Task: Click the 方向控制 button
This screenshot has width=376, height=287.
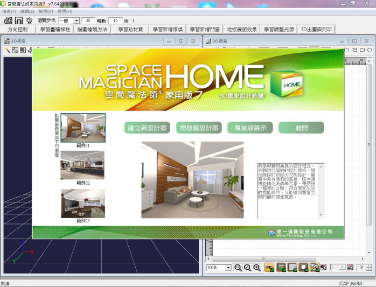Action: [18, 29]
